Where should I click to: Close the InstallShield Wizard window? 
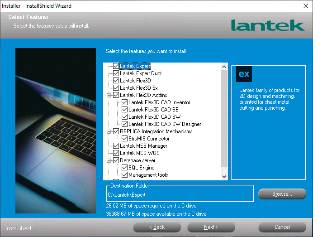(x=306, y=6)
